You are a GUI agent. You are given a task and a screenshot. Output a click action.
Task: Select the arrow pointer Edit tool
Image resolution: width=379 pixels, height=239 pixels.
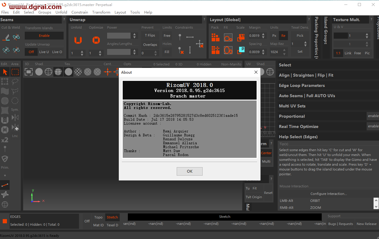click(x=5, y=72)
